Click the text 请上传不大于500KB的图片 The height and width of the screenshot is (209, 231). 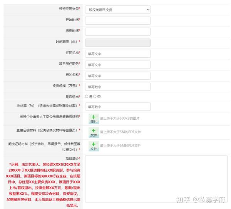pos(120,118)
